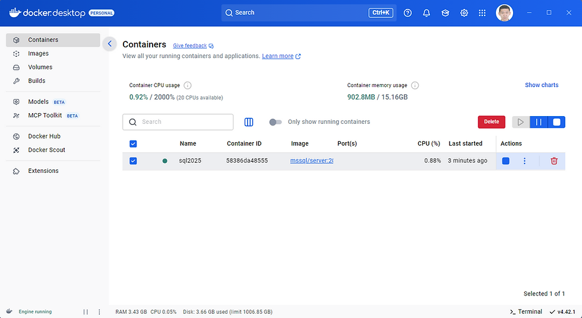
Task: Open the Help question mark icon
Action: pos(407,13)
